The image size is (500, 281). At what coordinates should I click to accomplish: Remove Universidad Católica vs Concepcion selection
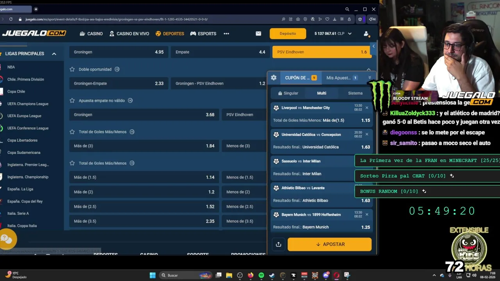[x=367, y=134]
